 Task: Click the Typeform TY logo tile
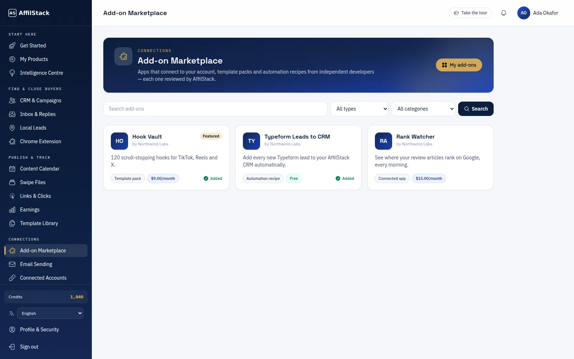coord(251,141)
